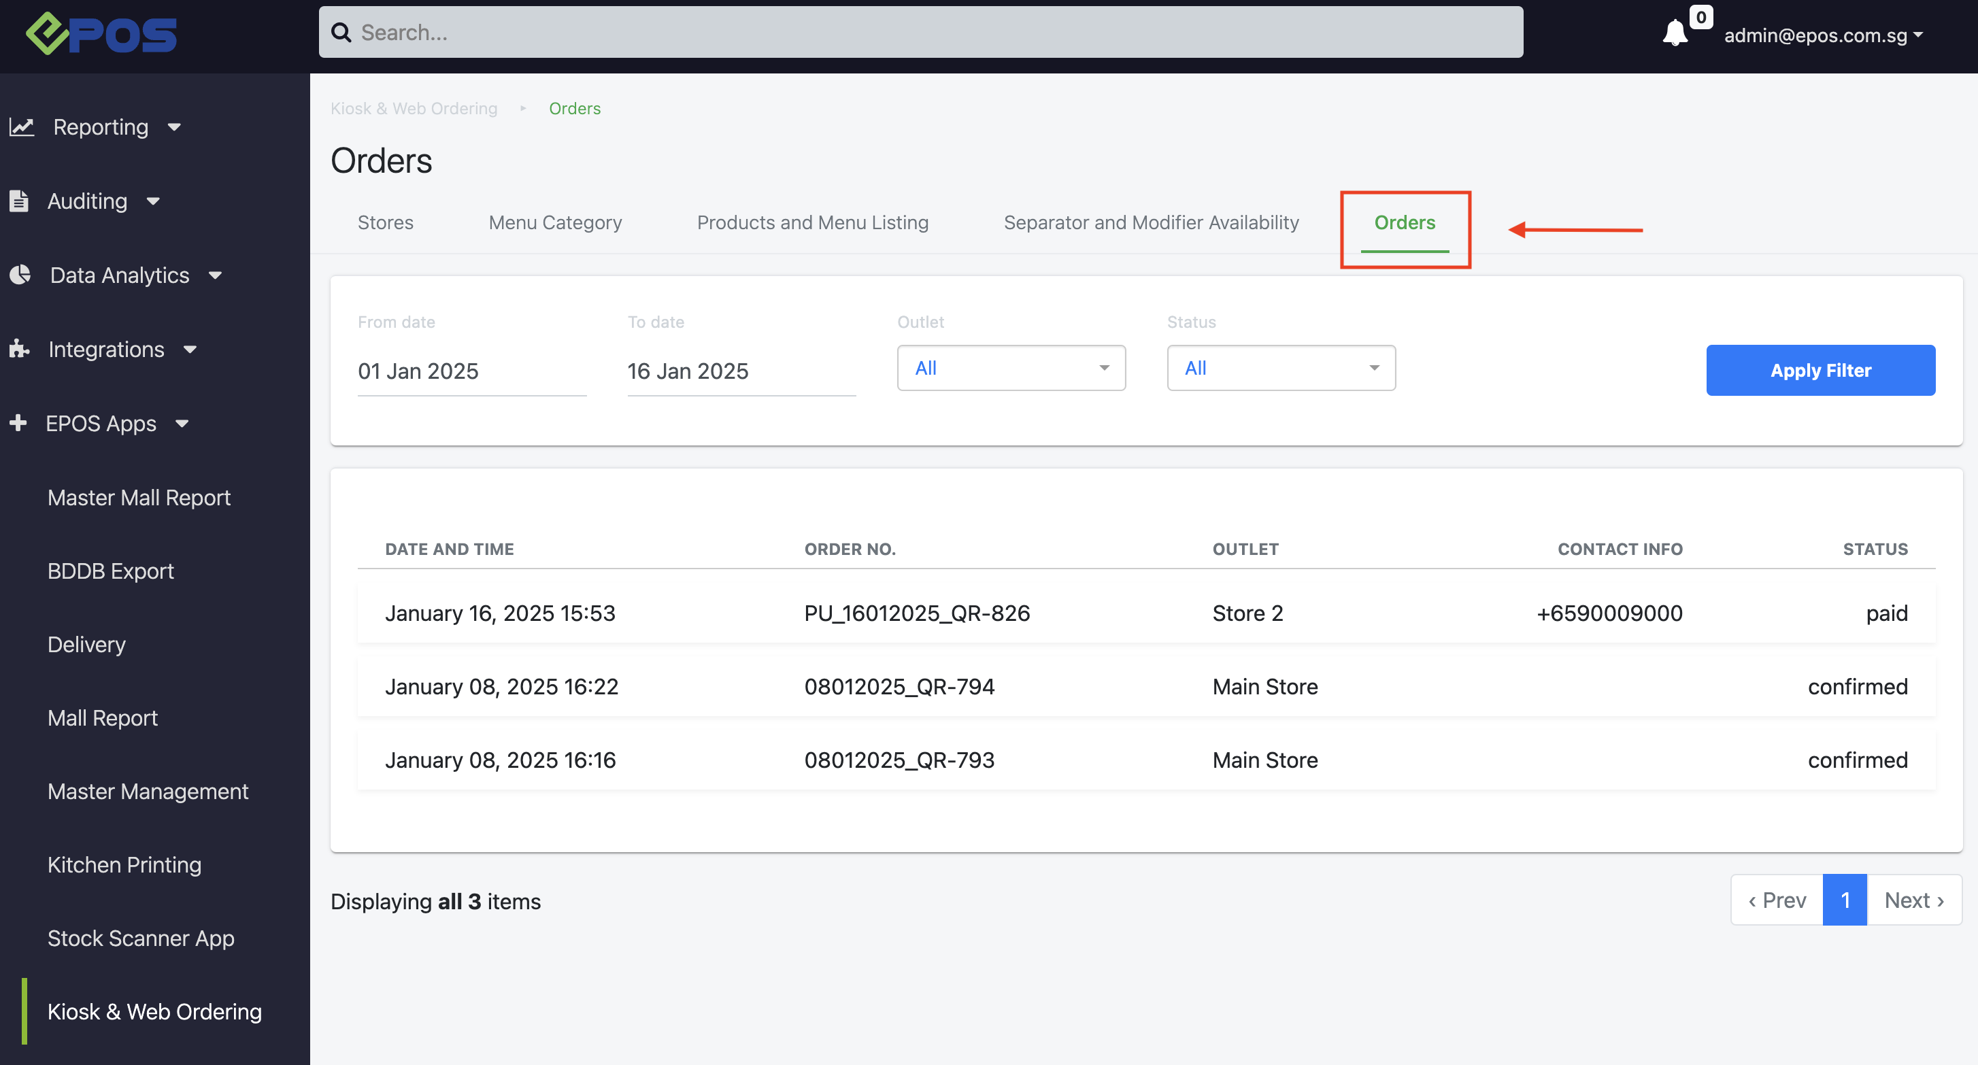1978x1065 pixels.
Task: Collapse the EPOS Apps menu arrow
Action: pyautogui.click(x=182, y=423)
